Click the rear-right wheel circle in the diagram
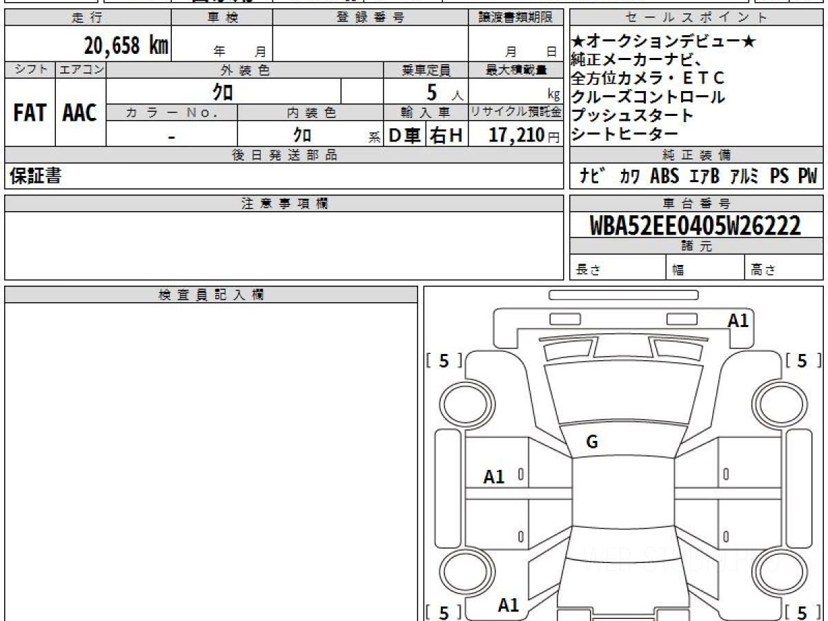 pos(778,572)
